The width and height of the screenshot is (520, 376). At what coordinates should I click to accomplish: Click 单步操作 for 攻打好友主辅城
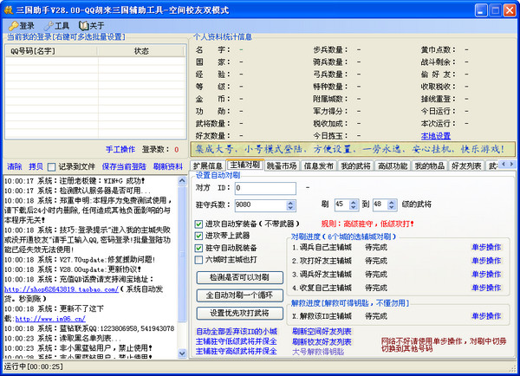[486, 261]
